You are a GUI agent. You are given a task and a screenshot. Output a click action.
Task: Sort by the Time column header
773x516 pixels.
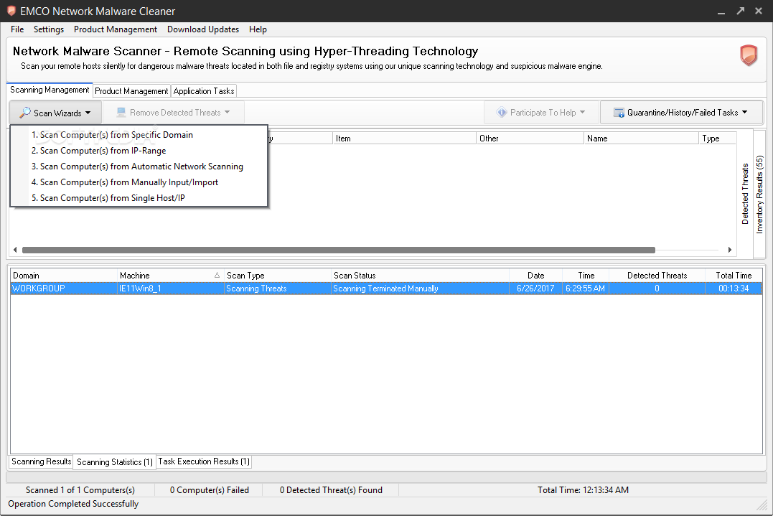point(586,276)
